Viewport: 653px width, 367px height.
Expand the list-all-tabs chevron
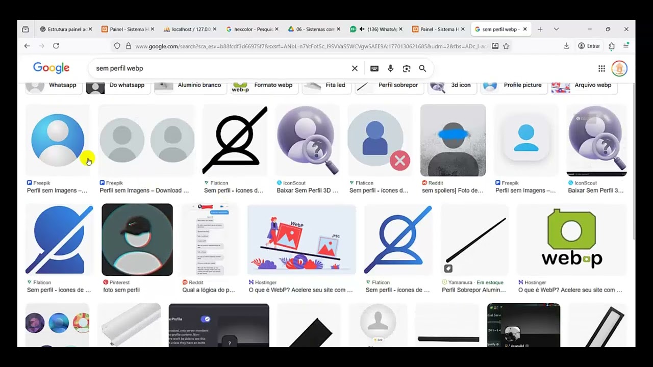(556, 29)
